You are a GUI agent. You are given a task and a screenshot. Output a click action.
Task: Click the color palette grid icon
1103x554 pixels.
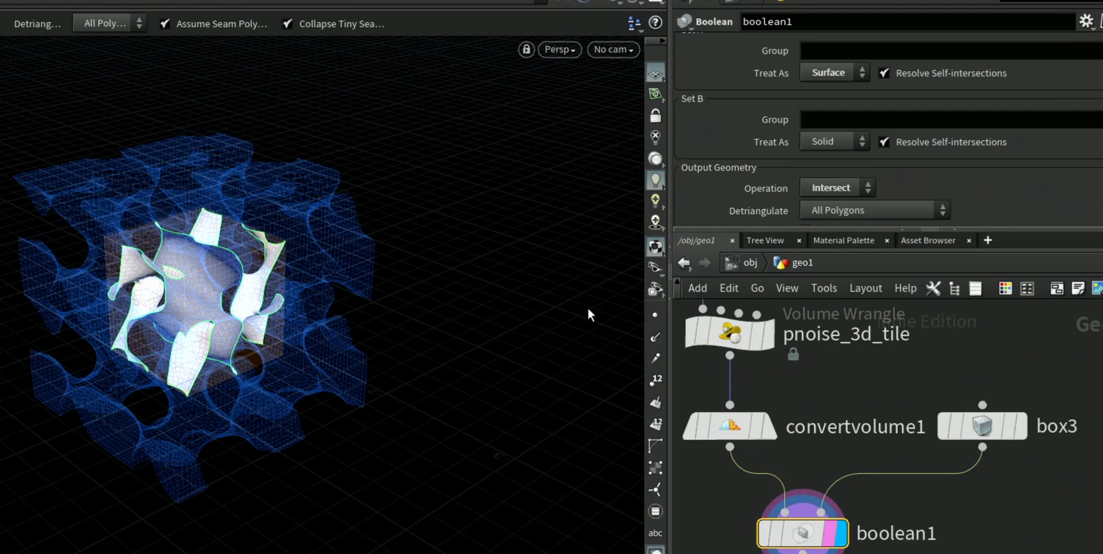point(1005,288)
